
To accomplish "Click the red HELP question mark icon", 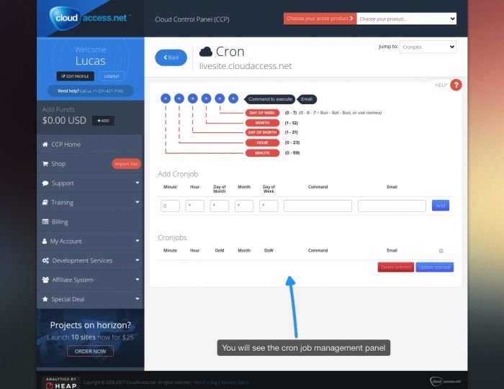I will tap(456, 85).
